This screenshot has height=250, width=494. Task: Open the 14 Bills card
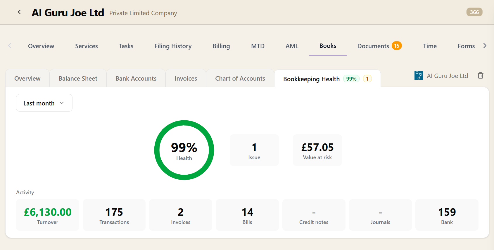point(247,215)
